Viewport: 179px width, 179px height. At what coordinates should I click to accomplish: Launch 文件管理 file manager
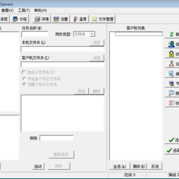click(102, 19)
